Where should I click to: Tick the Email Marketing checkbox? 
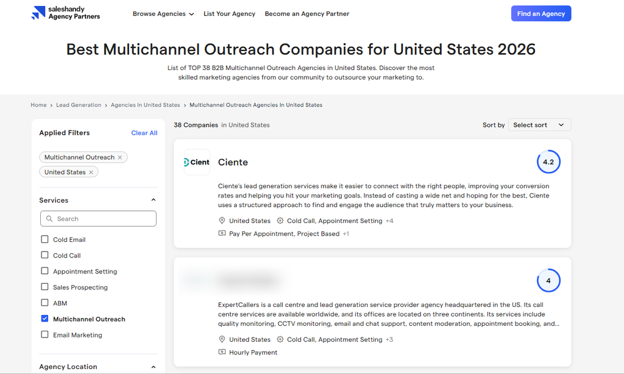[x=44, y=334]
